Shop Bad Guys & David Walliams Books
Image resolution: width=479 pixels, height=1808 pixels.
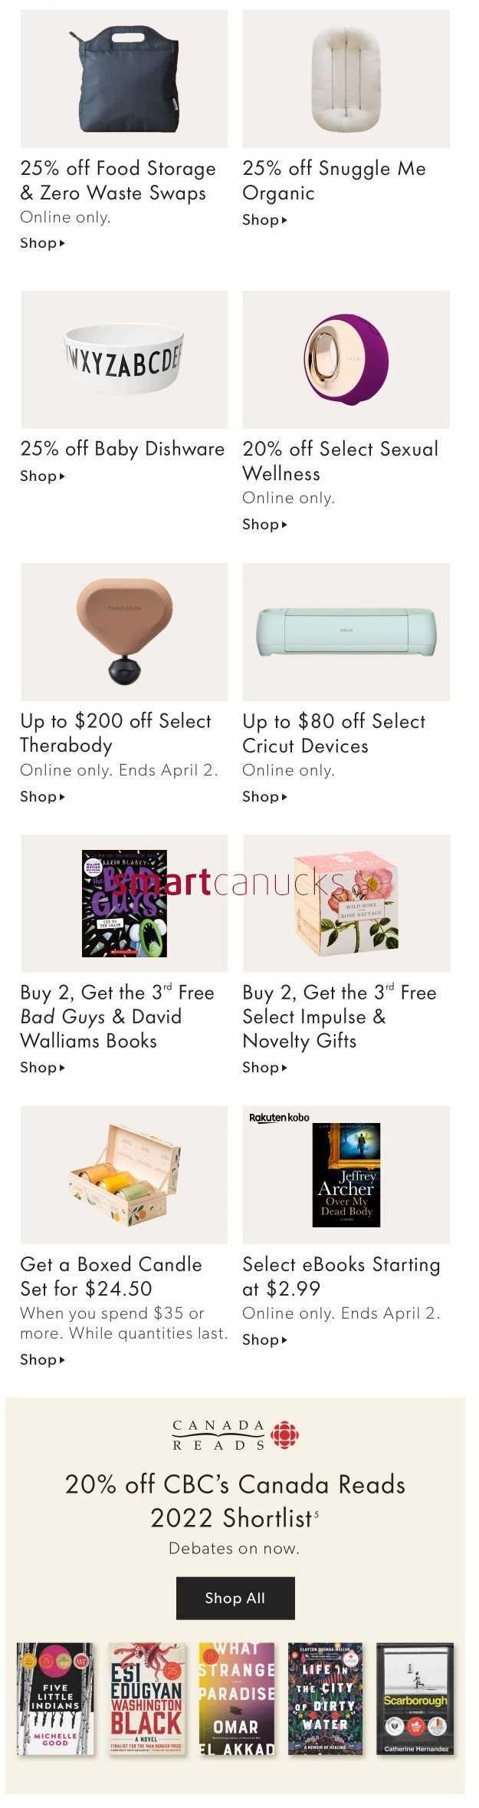point(42,1068)
